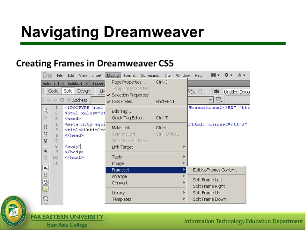Click the Visual Aids eye icon
This screenshot has width=306, height=230.
pos(192,91)
